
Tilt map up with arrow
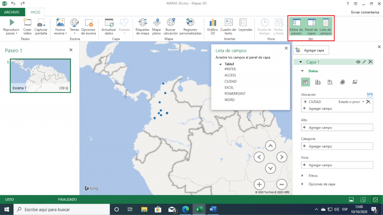click(270, 146)
